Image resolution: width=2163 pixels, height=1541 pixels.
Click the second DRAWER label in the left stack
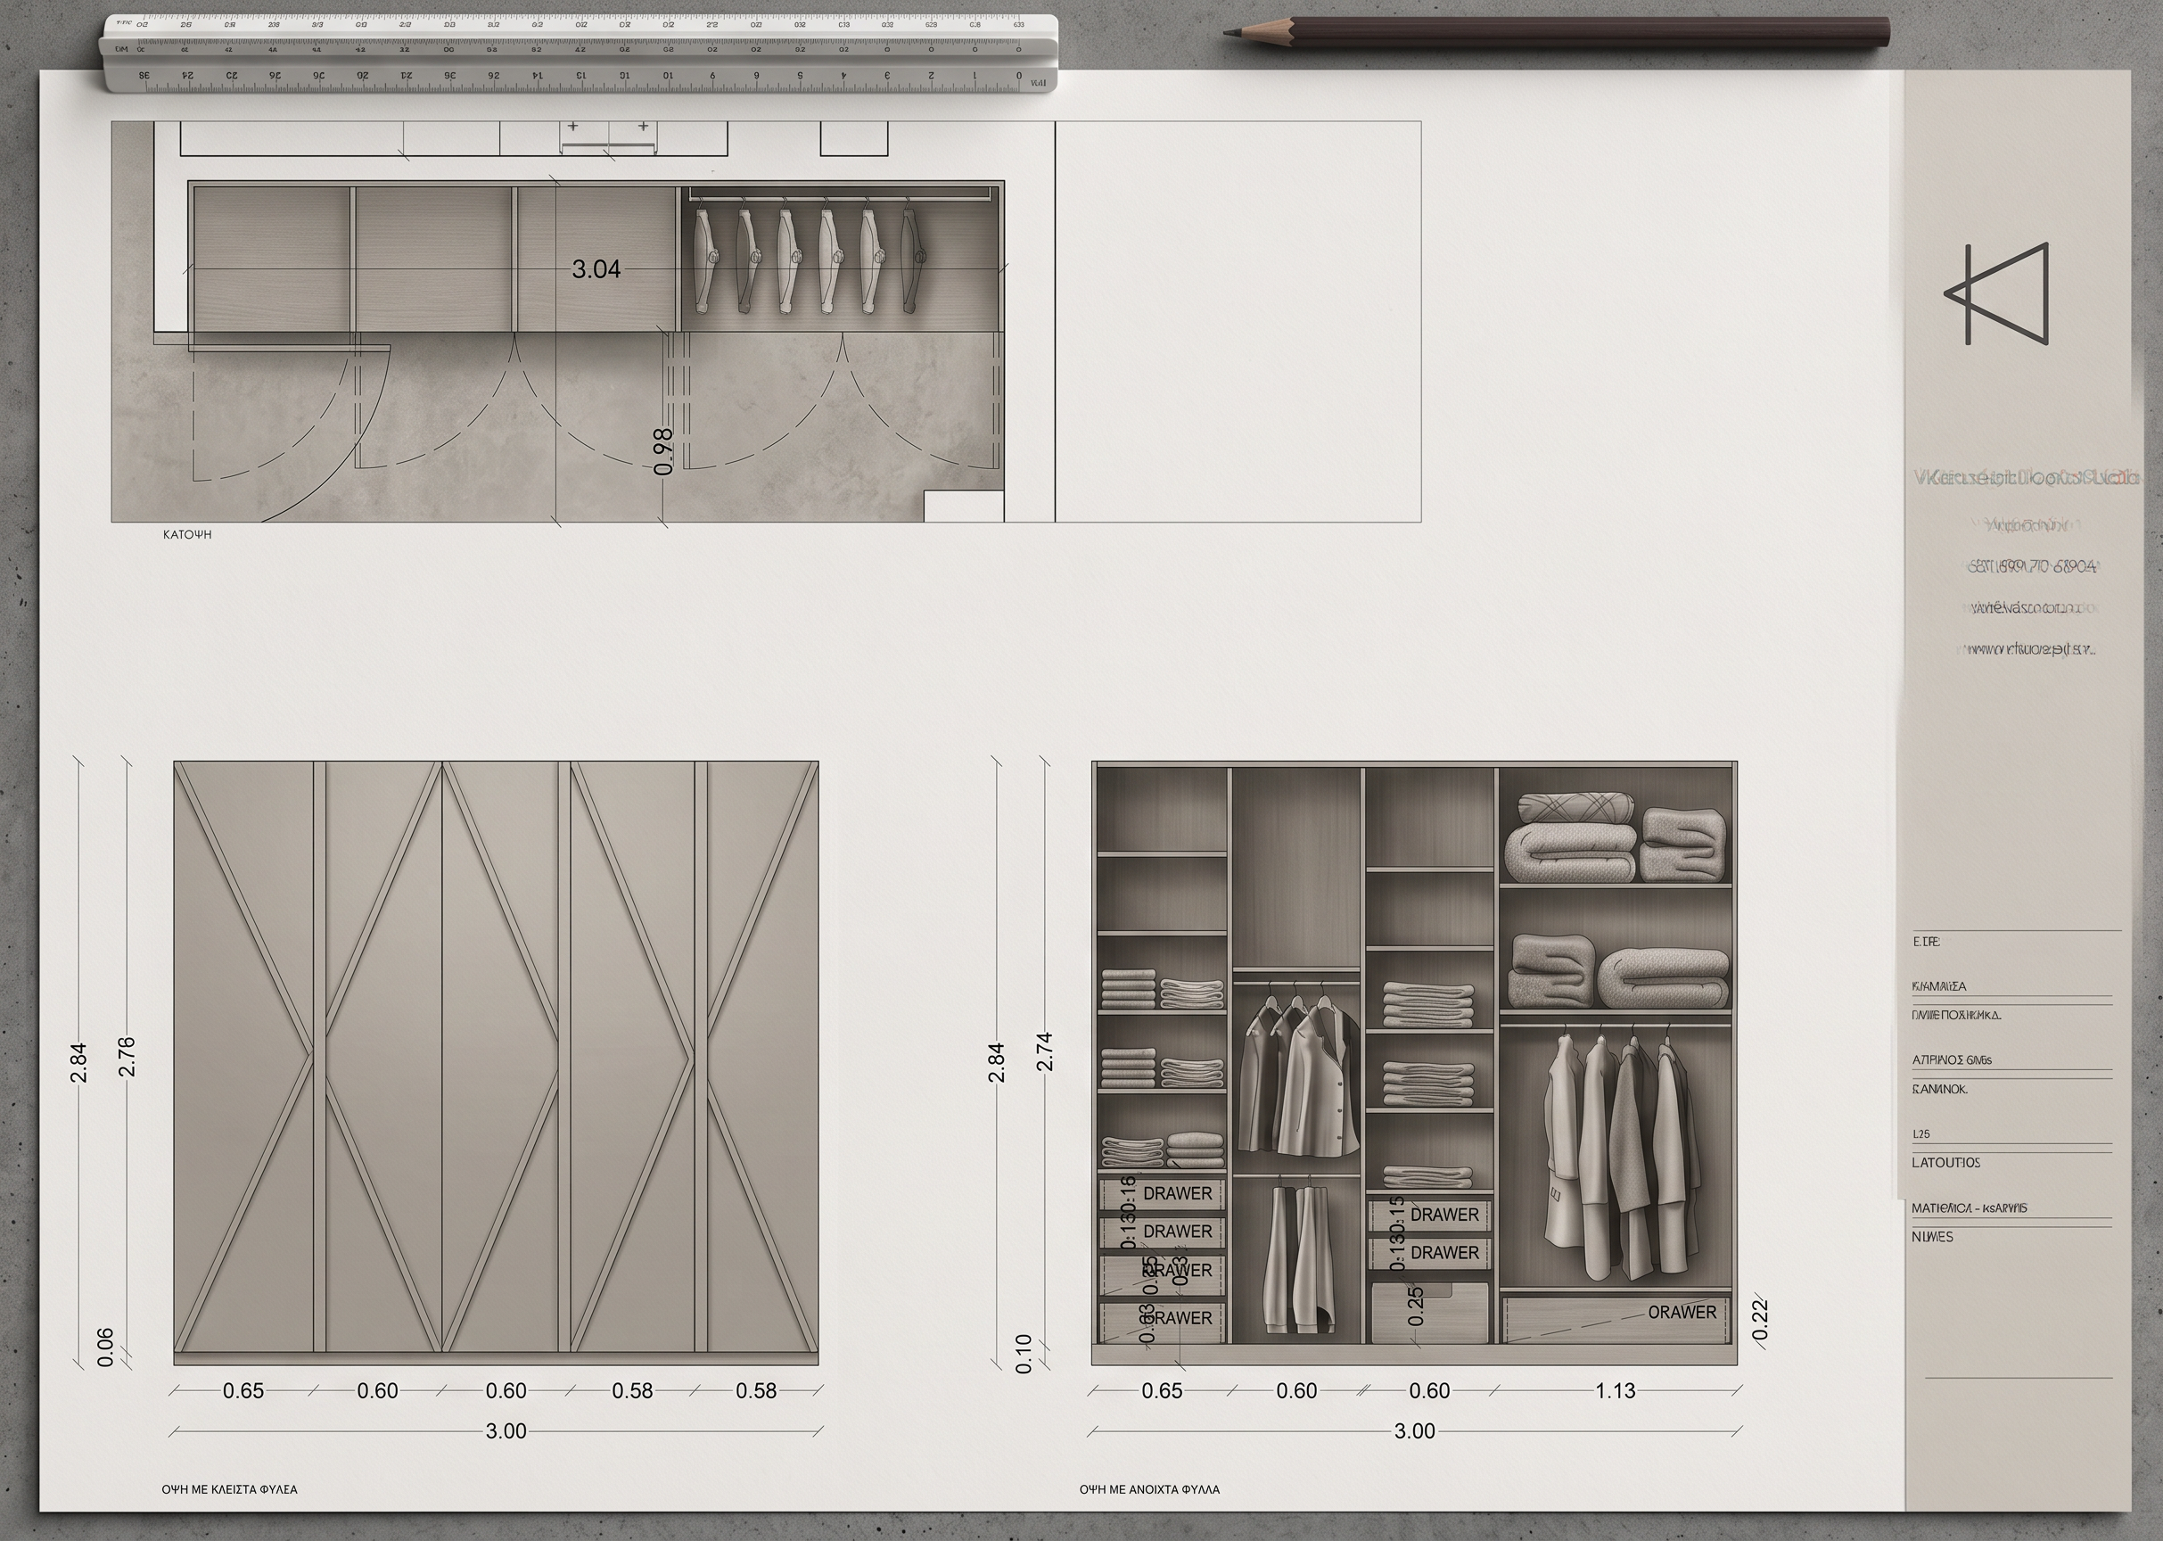pyautogui.click(x=1177, y=1232)
